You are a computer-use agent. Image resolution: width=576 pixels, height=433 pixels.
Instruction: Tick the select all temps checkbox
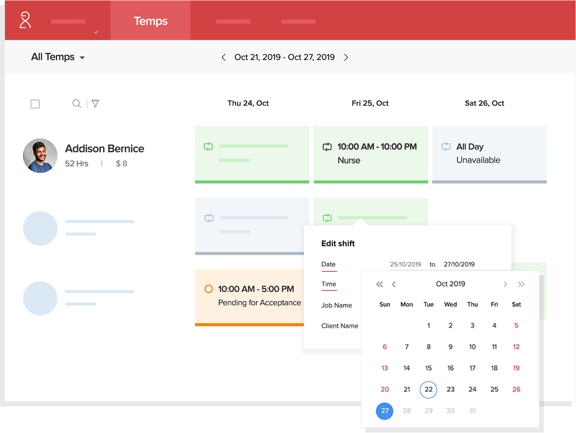pos(35,104)
